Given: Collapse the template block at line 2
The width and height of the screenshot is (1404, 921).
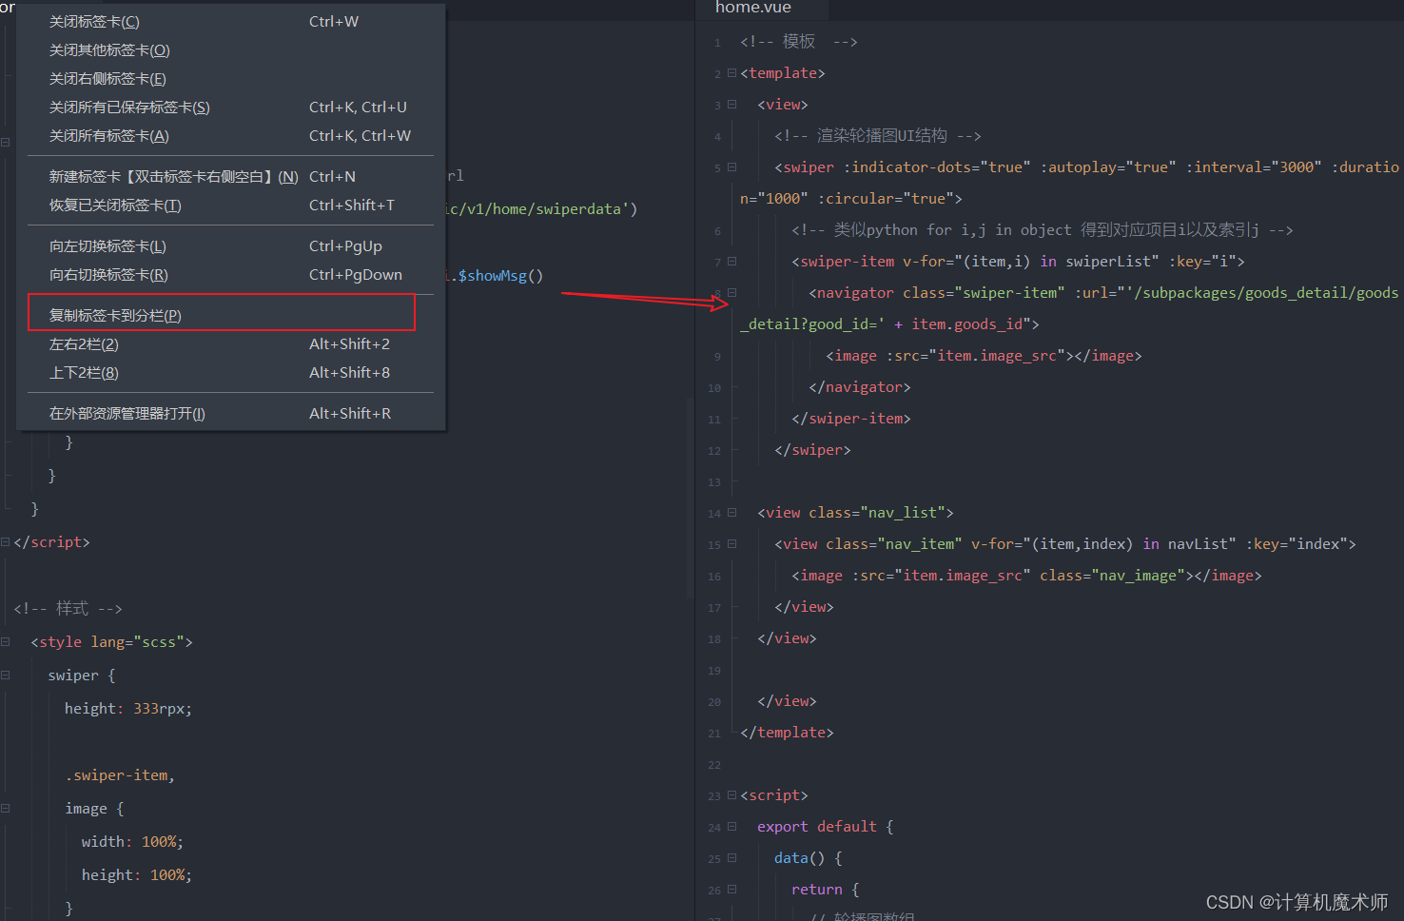Looking at the screenshot, I should 731,72.
